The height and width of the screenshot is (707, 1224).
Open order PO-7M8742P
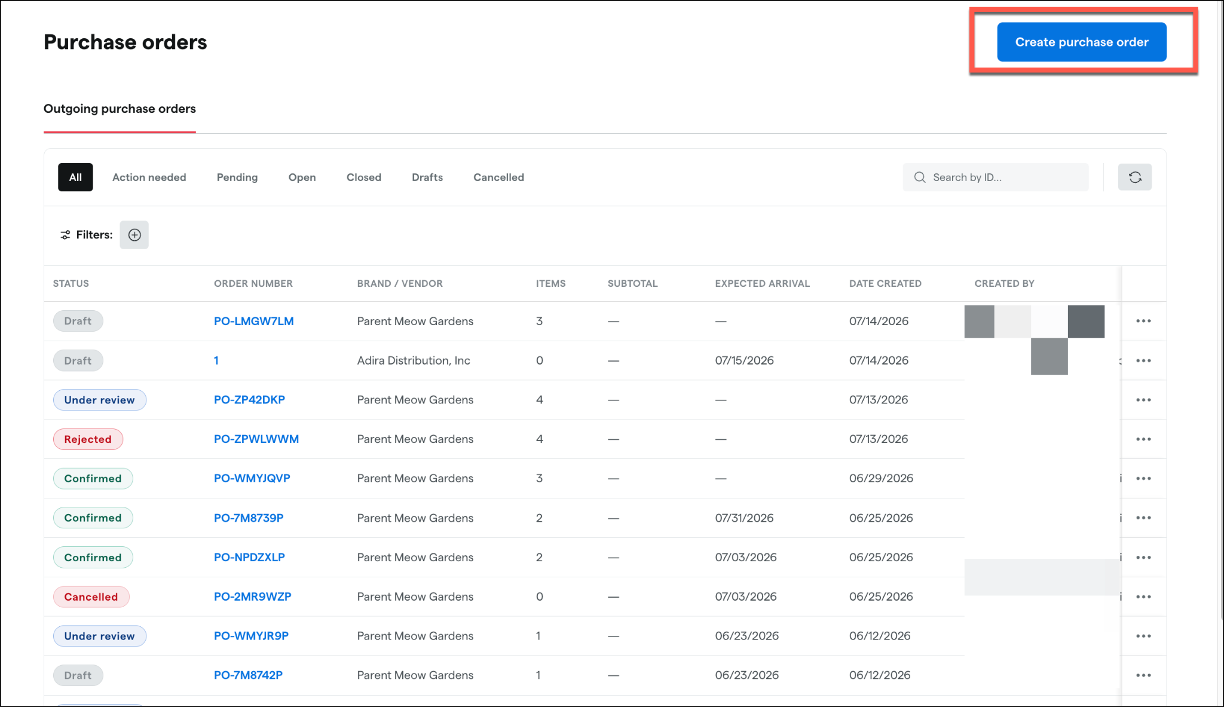tap(248, 675)
